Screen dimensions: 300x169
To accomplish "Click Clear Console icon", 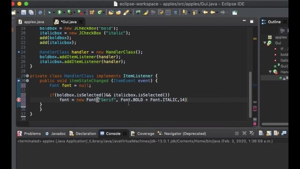I will [x=261, y=133].
